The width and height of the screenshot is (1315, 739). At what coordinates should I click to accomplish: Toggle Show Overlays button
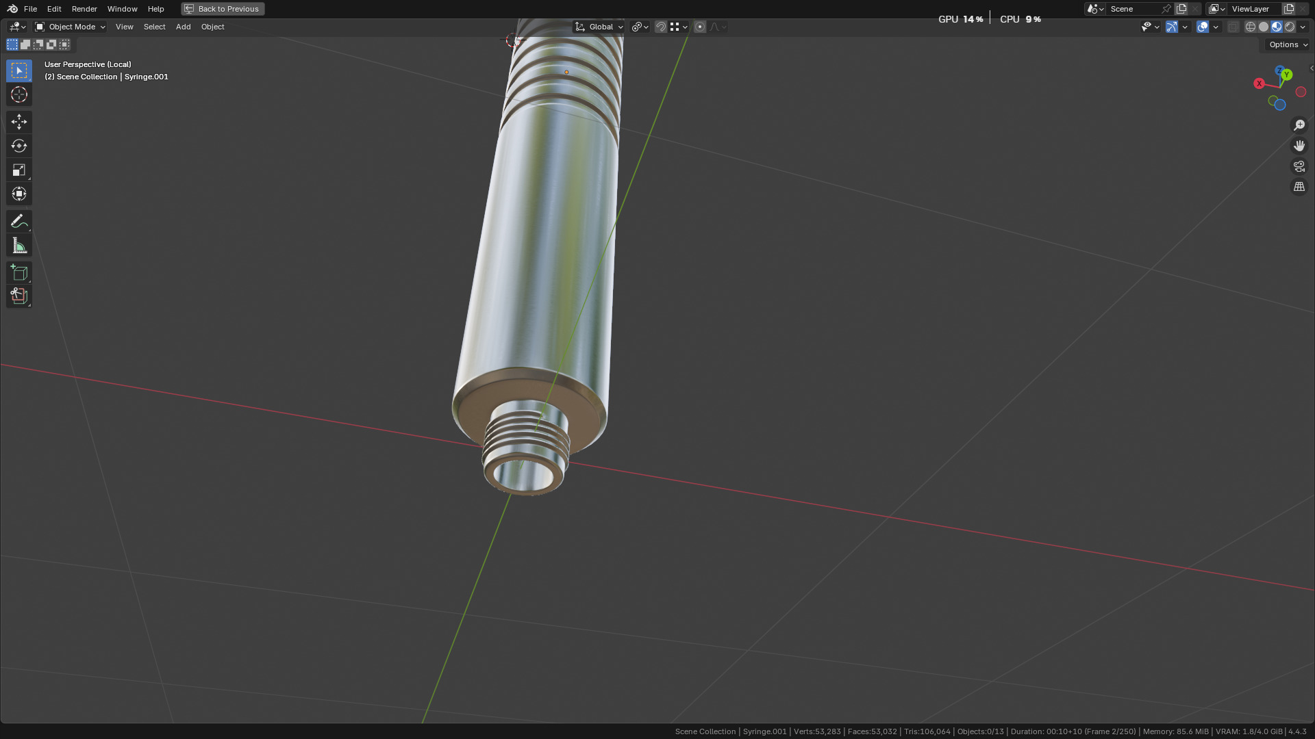coord(1203,27)
